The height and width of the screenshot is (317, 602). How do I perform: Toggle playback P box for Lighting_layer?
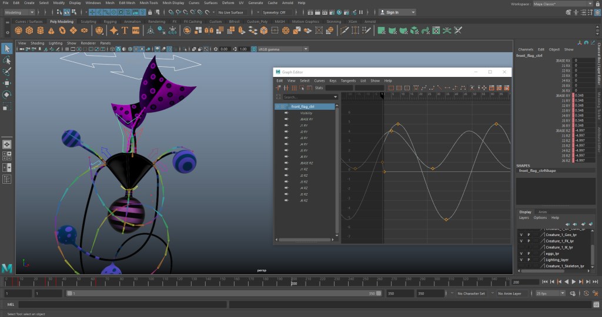click(x=528, y=259)
